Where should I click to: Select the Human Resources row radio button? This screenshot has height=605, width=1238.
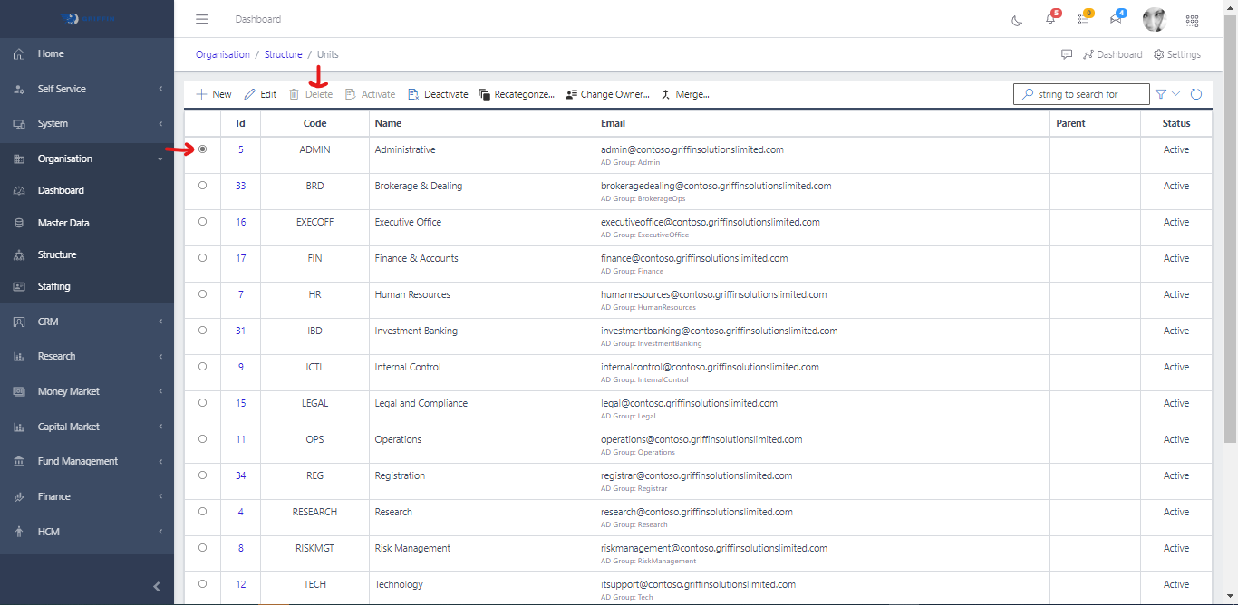[202, 294]
